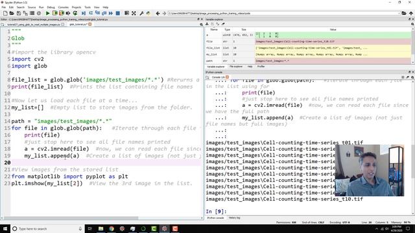This screenshot has width=415, height=233.
Task: Open the Windows Start menu
Action: (5, 228)
